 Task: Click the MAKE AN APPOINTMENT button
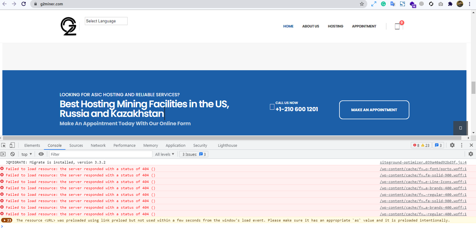[374, 110]
